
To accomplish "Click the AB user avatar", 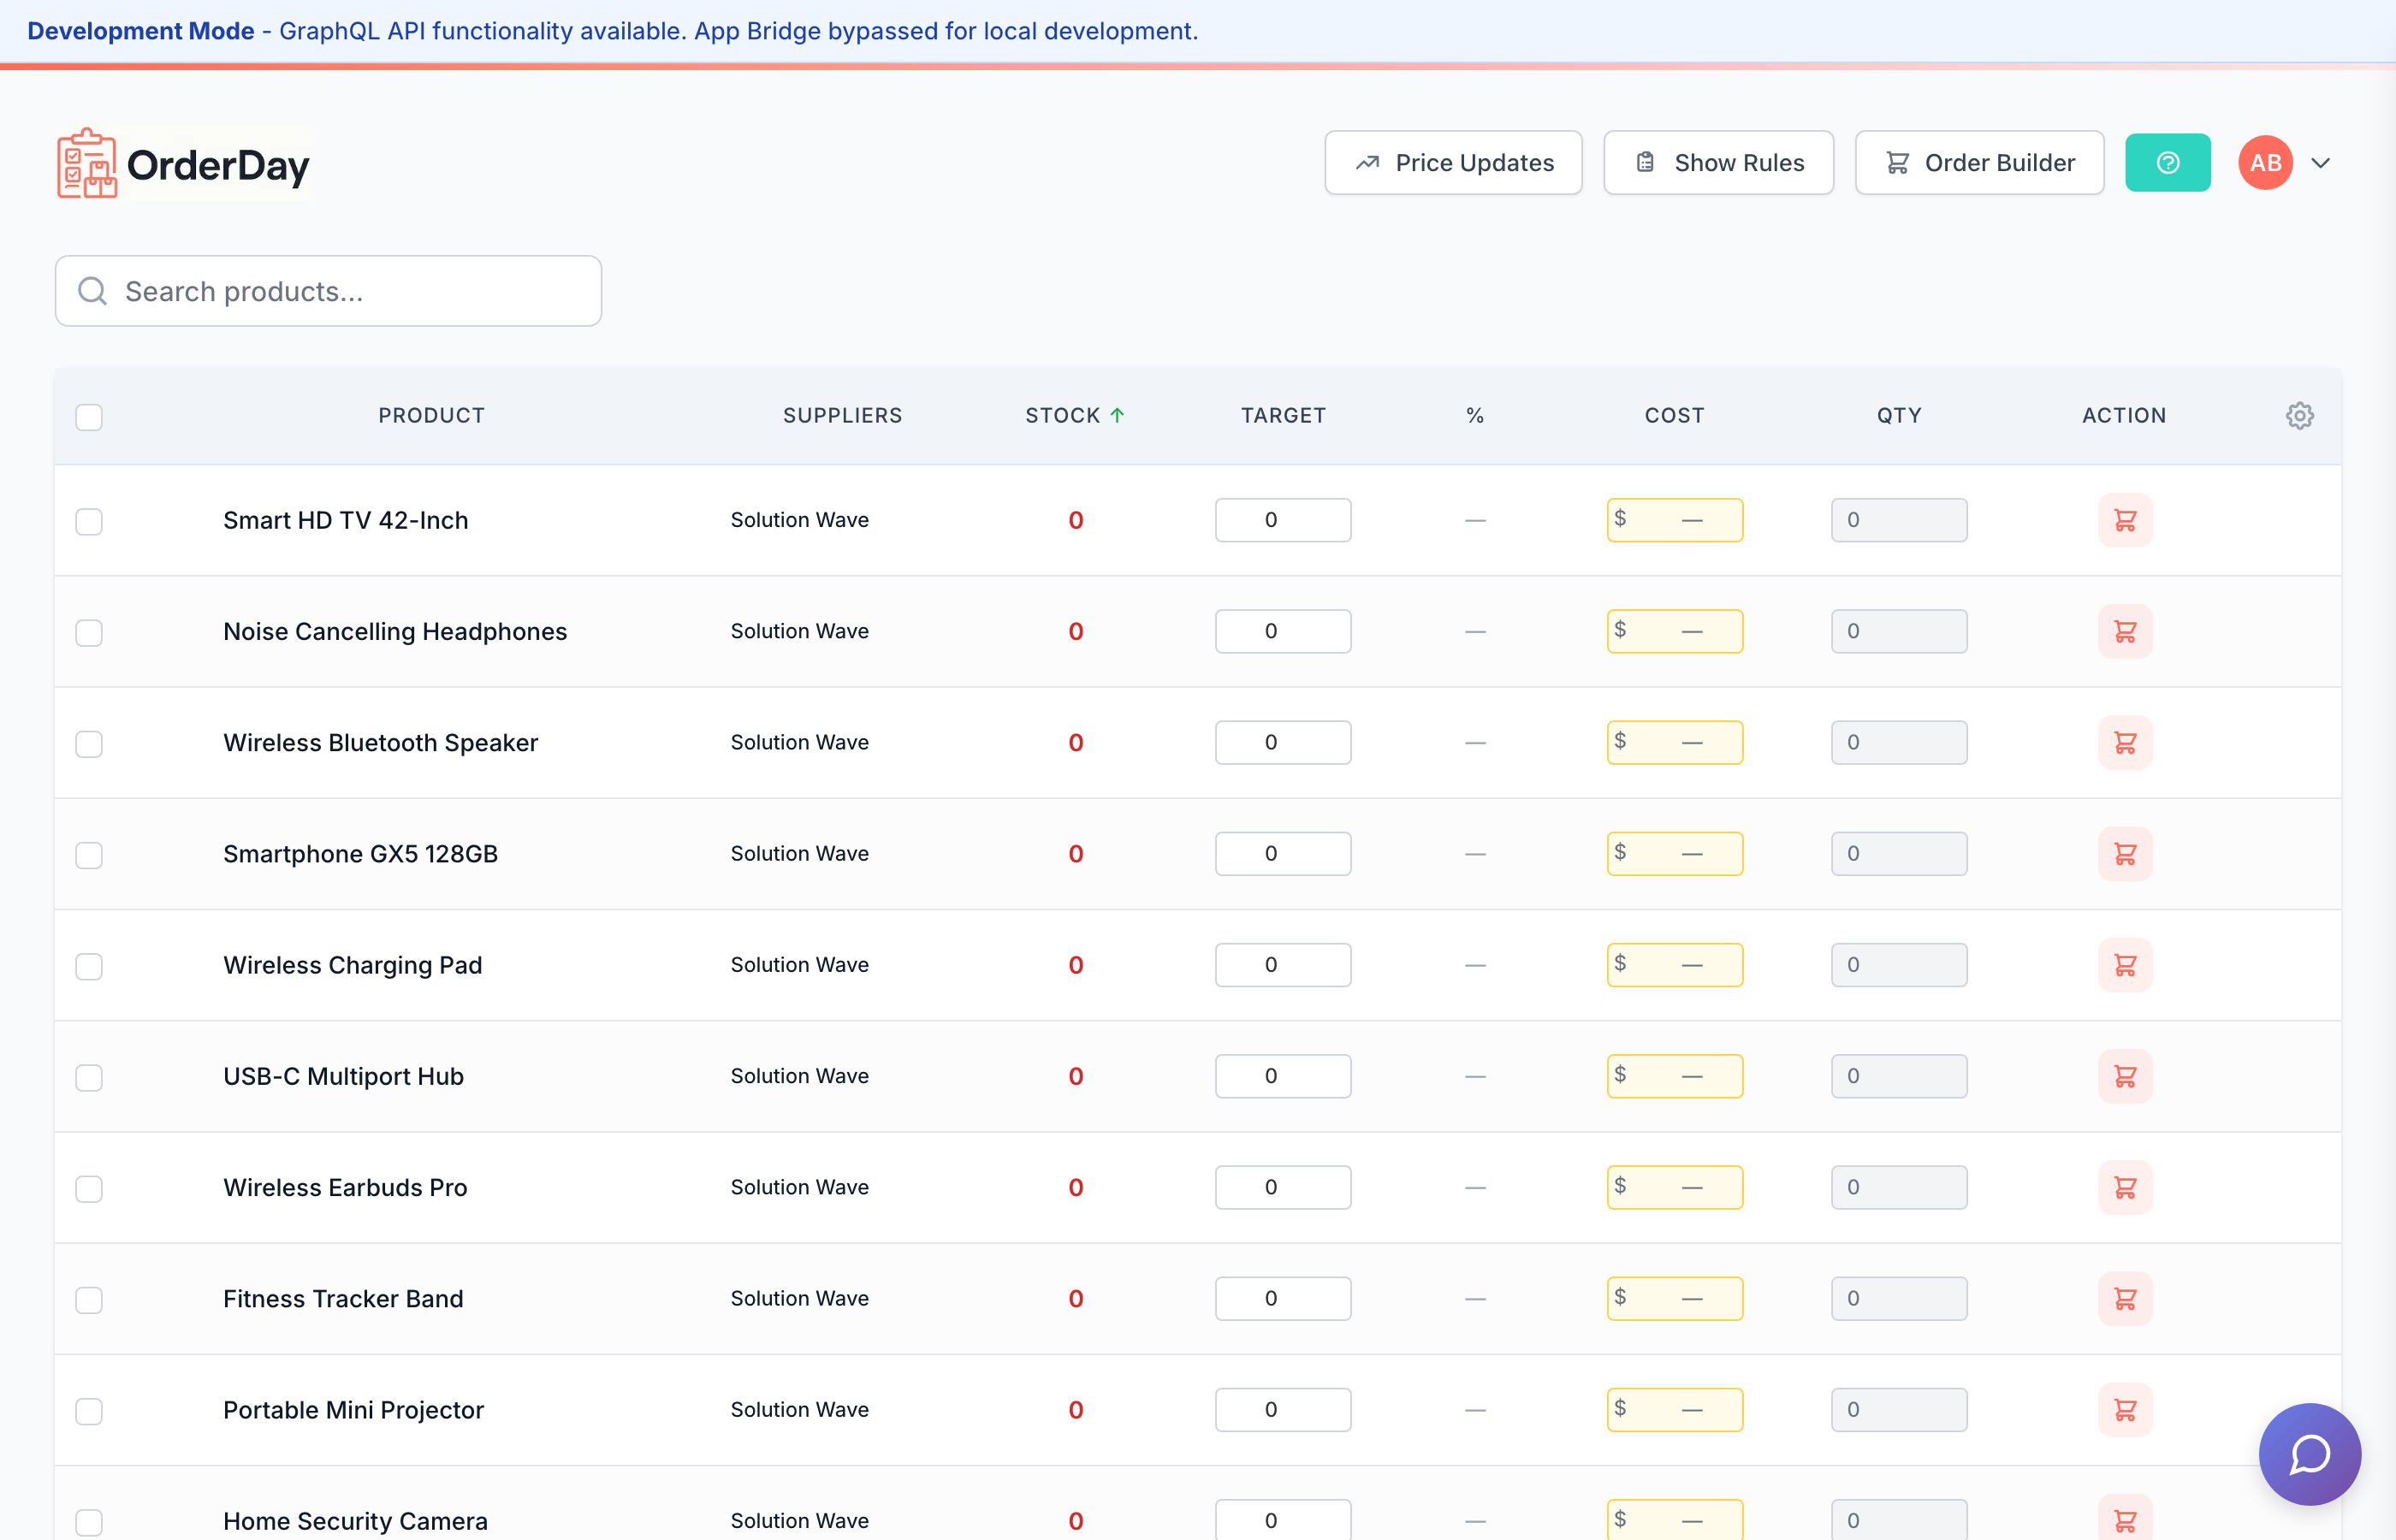I will pyautogui.click(x=2265, y=163).
